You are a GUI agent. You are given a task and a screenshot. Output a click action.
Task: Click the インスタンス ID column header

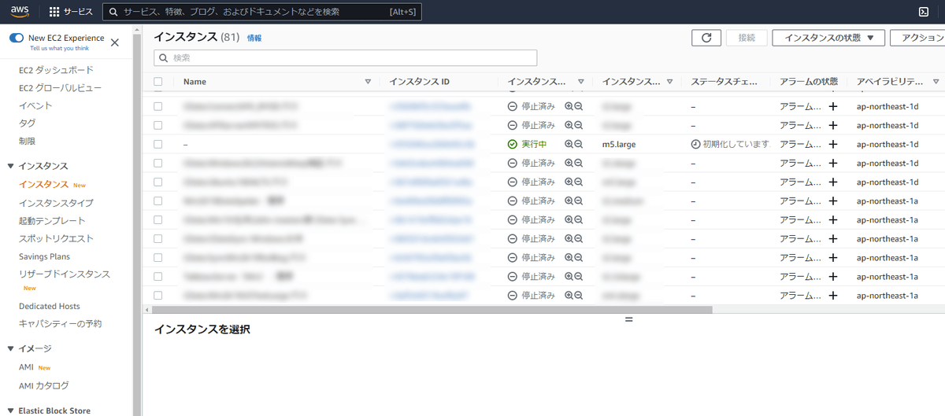click(x=420, y=82)
